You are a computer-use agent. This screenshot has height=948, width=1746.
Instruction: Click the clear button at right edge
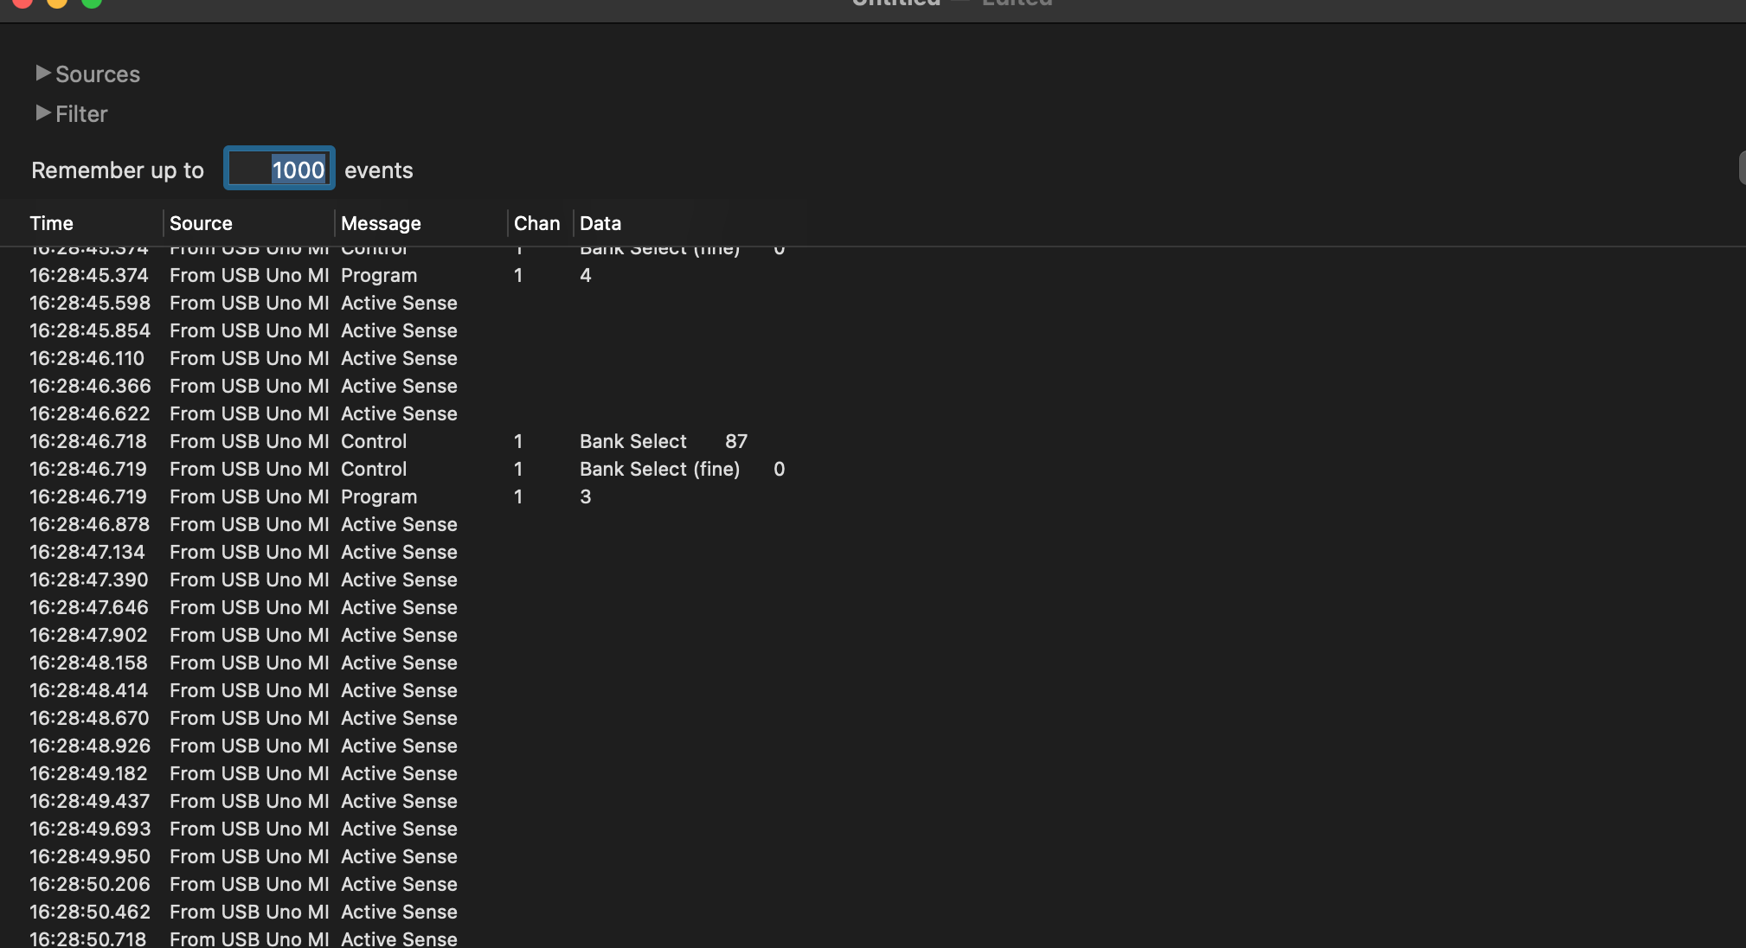coord(1741,168)
